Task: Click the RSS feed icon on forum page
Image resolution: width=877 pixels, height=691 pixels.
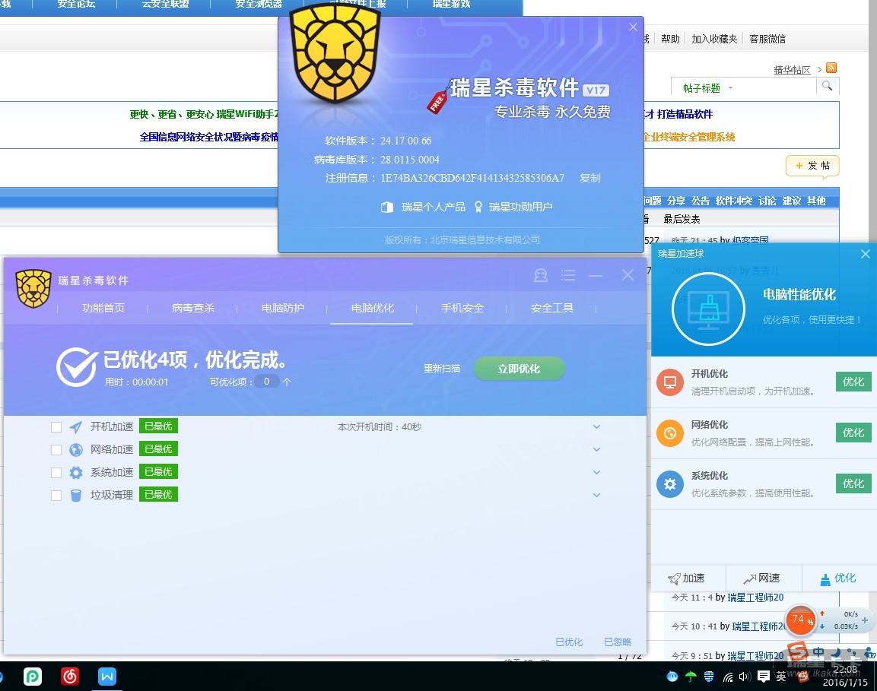Action: 831,68
